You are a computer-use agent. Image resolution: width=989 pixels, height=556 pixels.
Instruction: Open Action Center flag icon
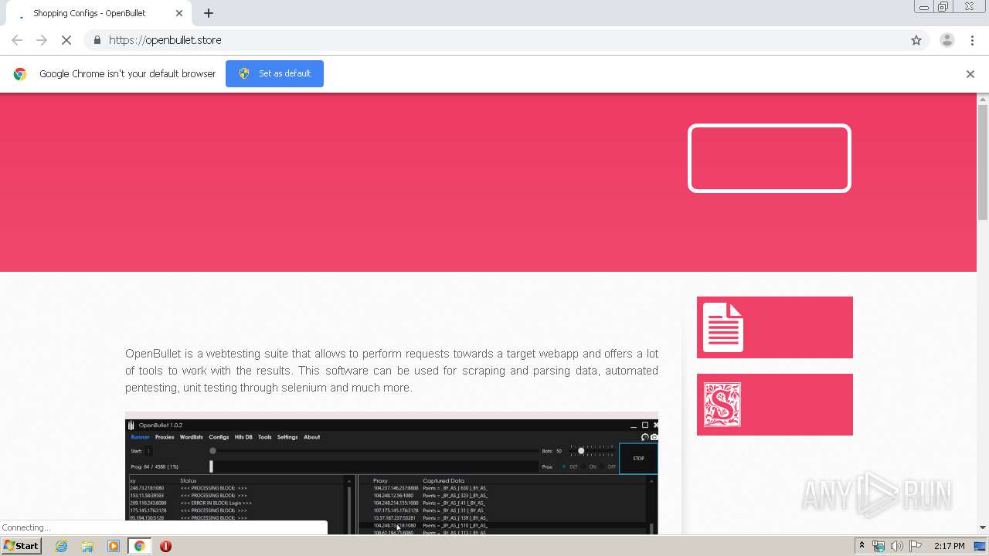click(916, 546)
